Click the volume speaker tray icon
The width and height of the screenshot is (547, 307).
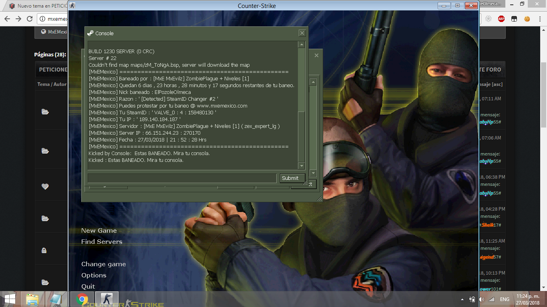pyautogui.click(x=482, y=299)
